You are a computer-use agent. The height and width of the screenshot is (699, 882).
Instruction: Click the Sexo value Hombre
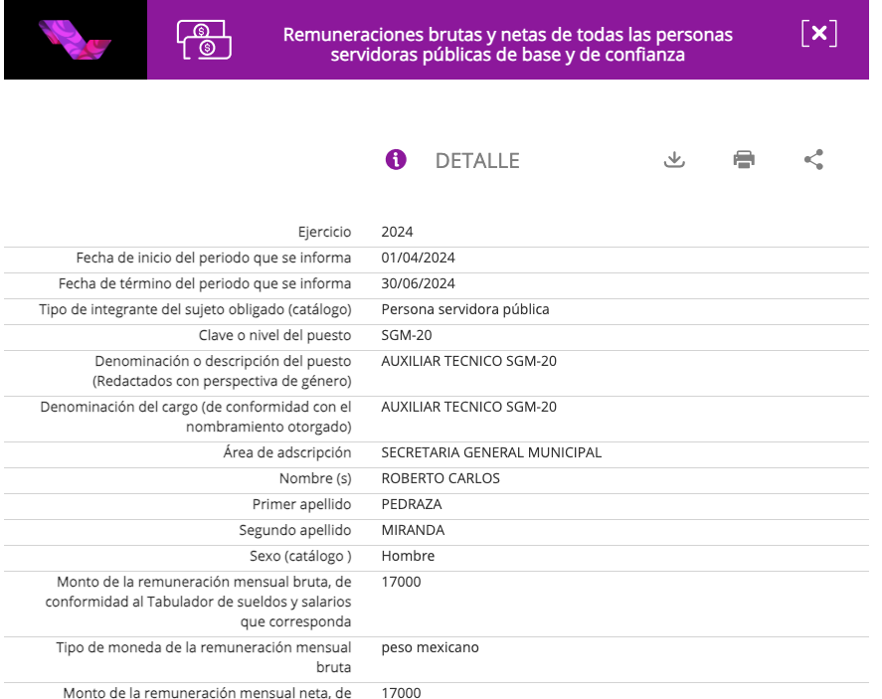click(x=408, y=556)
